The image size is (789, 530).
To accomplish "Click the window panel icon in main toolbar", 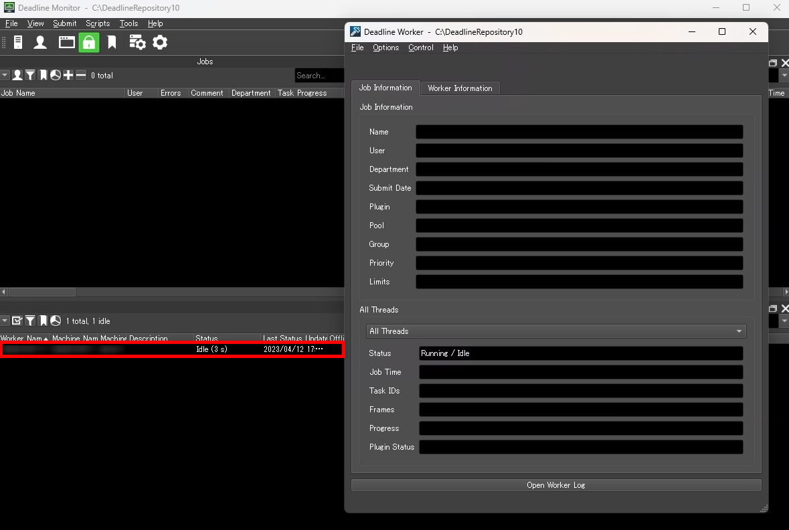I will coord(66,43).
